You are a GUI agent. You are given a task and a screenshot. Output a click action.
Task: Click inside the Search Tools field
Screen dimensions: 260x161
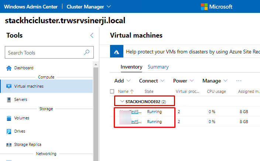[x=49, y=52]
